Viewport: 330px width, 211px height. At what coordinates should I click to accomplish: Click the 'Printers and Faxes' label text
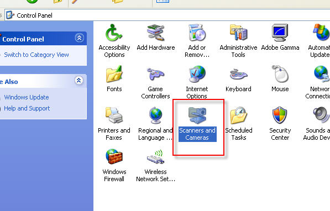pos(114,134)
